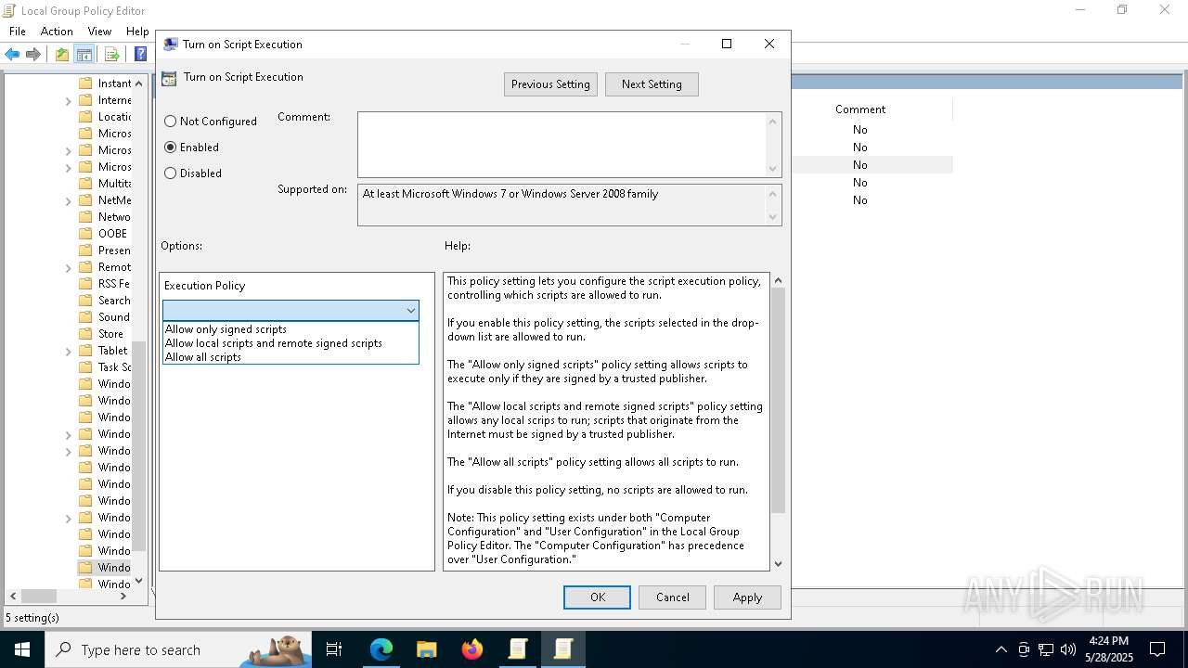Click the folder icon next to Search
This screenshot has height=668, width=1188.
85,301
